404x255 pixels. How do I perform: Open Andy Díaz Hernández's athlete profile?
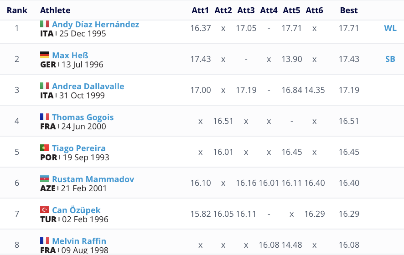click(95, 24)
